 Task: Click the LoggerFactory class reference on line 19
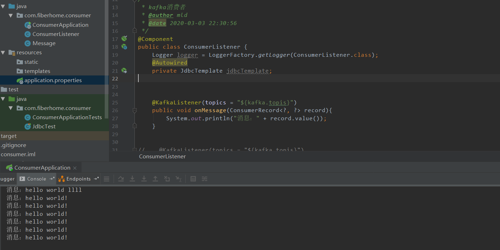tap(231, 55)
